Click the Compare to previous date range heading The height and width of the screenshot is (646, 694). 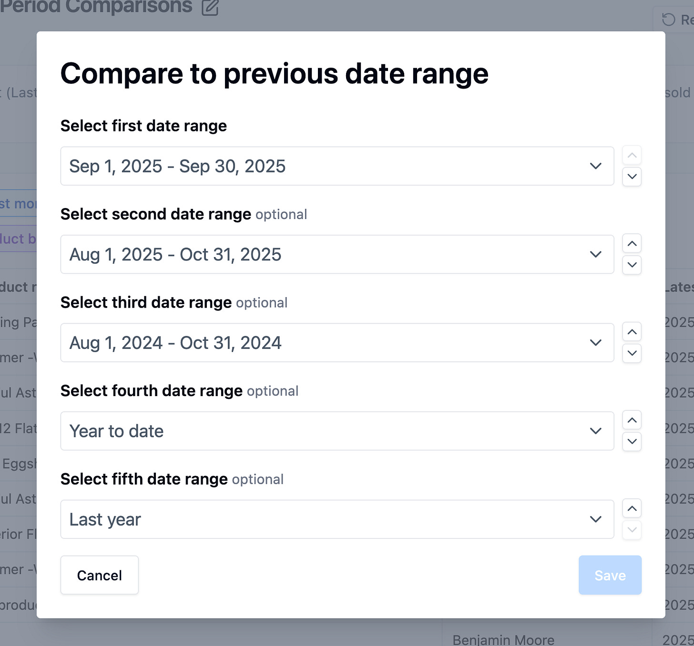pyautogui.click(x=274, y=74)
